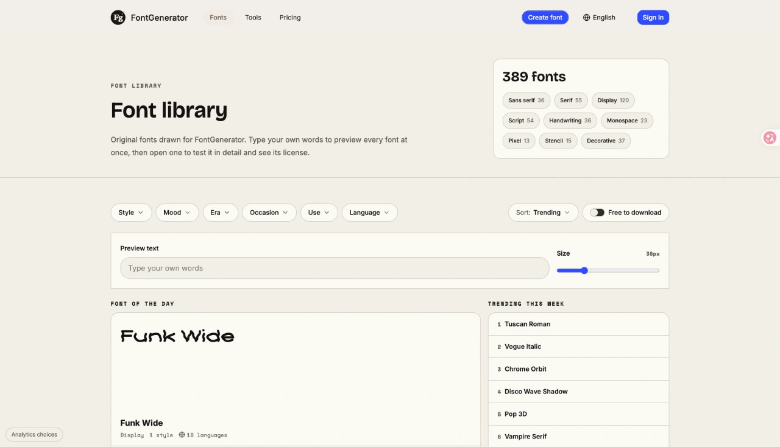Image resolution: width=780 pixels, height=447 pixels.
Task: Filter by Handwriting 36 chip
Action: click(x=570, y=121)
